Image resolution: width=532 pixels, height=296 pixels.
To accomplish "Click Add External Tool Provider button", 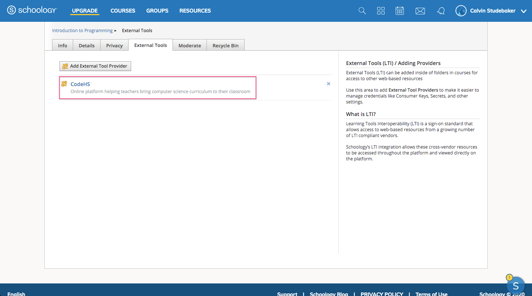I will [x=95, y=66].
